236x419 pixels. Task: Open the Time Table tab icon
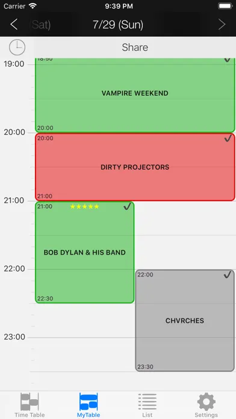(29, 402)
